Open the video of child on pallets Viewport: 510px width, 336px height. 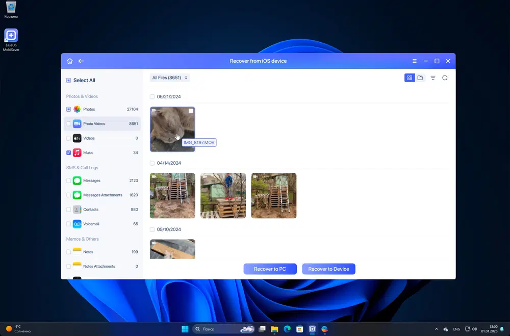coord(223,195)
